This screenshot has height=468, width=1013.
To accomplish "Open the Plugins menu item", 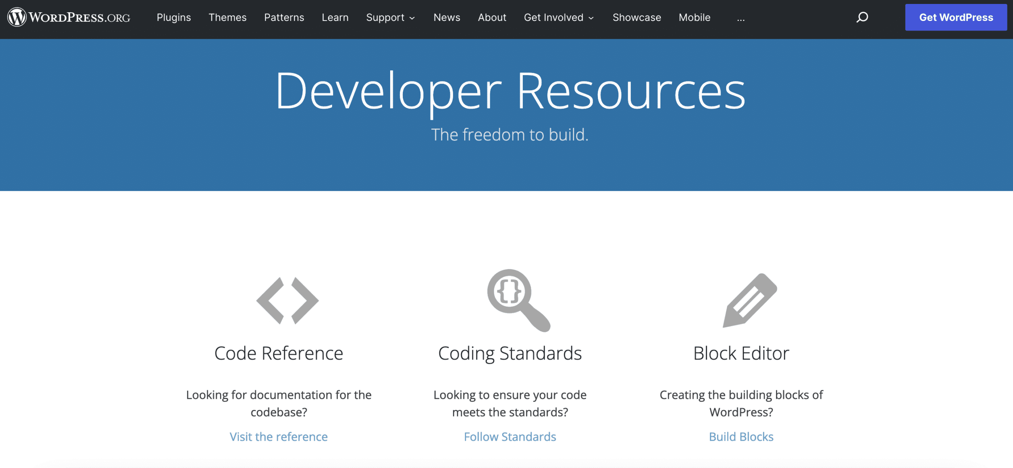I will pos(174,17).
